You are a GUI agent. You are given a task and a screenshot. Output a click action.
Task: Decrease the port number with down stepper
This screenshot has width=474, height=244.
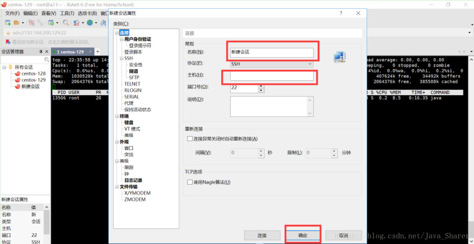click(261, 90)
